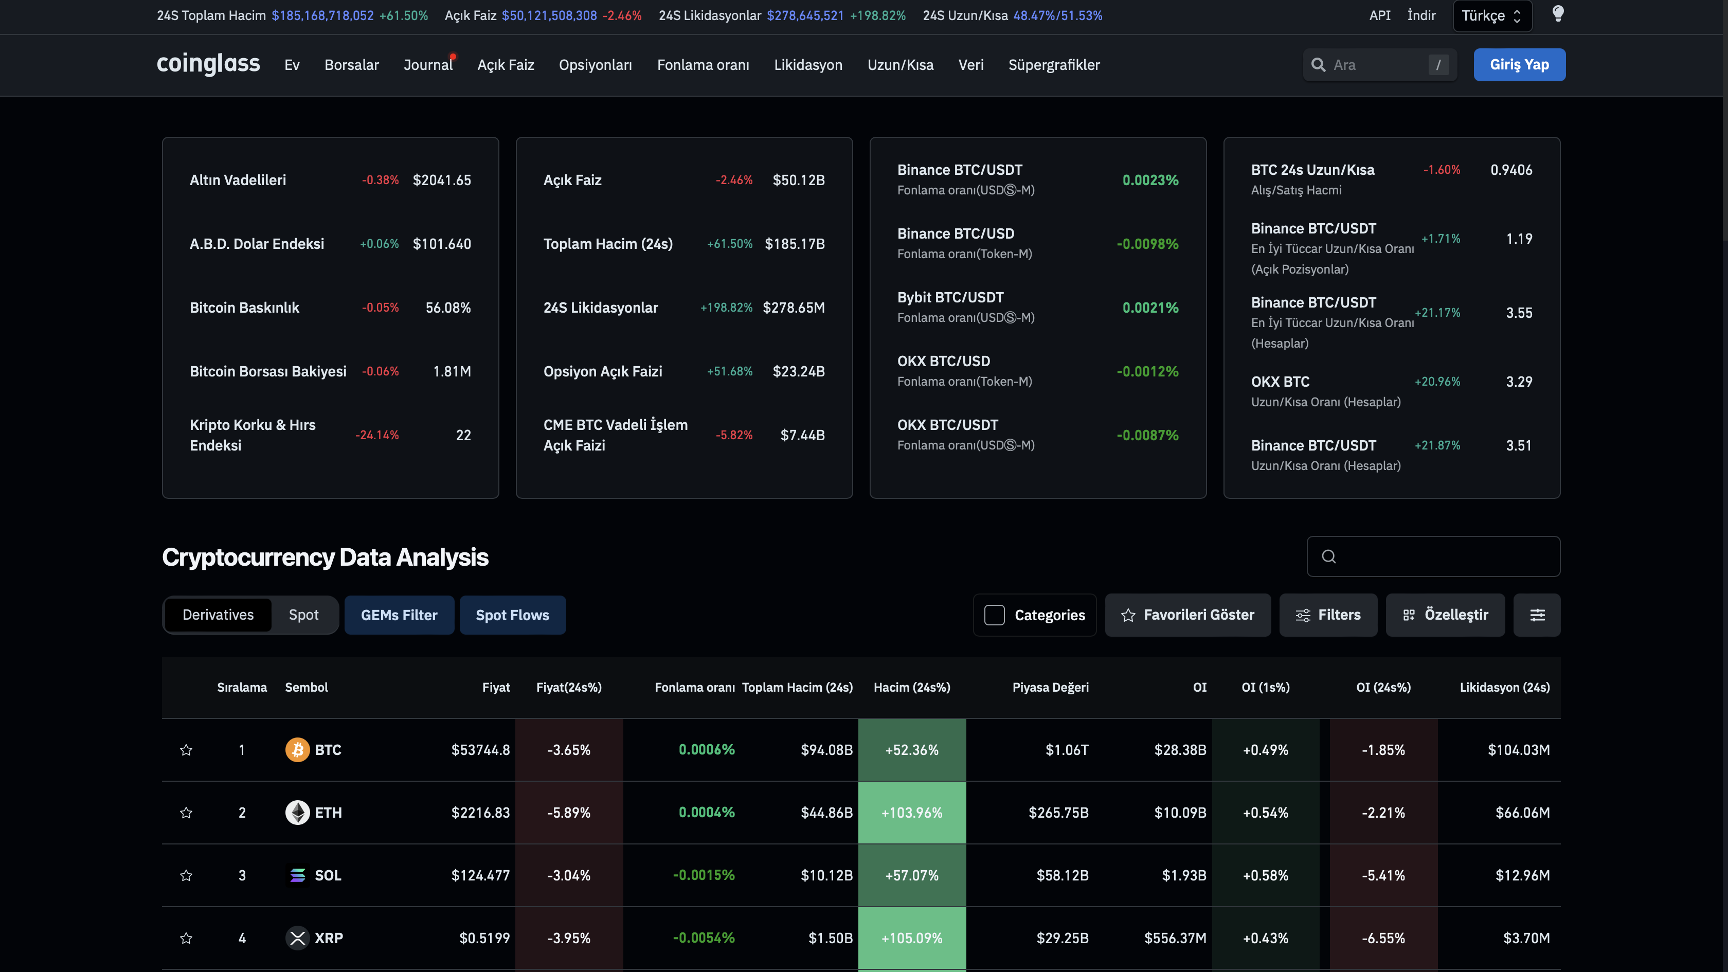Click the coinglass logo
The width and height of the screenshot is (1728, 972).
coord(208,64)
